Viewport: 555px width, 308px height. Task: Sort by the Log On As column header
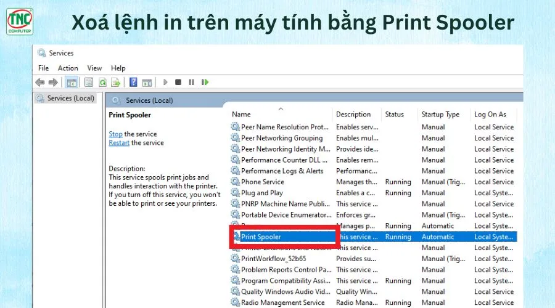click(490, 115)
